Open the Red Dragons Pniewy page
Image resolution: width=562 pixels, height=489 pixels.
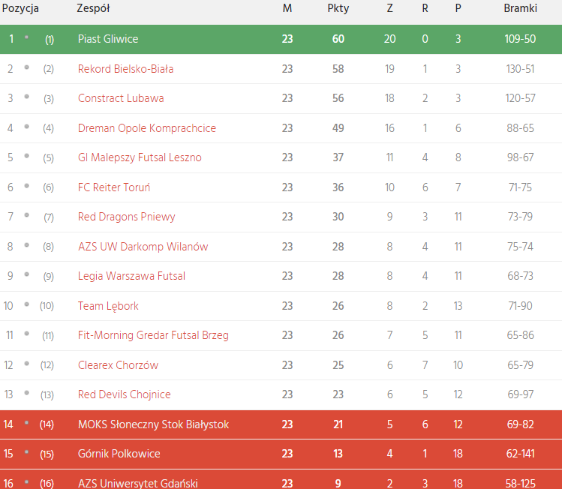pyautogui.click(x=127, y=217)
